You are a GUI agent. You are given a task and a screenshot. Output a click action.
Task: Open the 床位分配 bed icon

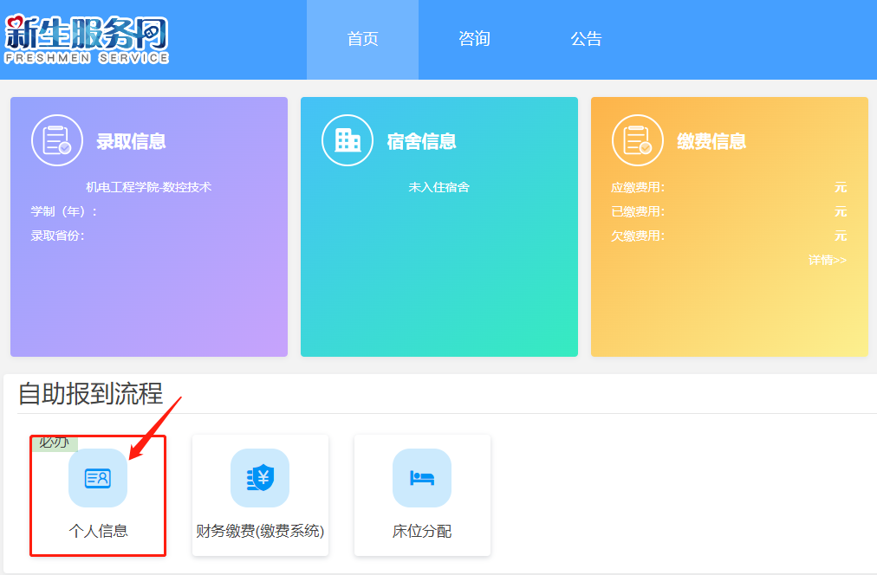(x=422, y=478)
